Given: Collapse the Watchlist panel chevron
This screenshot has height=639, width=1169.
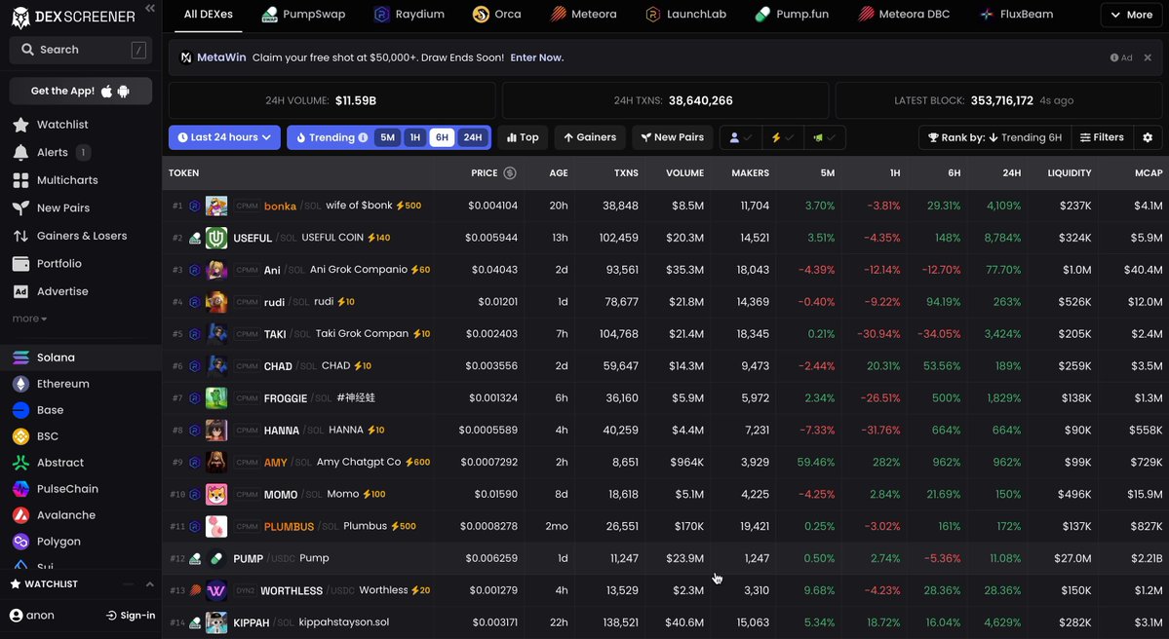Looking at the screenshot, I should [150, 584].
